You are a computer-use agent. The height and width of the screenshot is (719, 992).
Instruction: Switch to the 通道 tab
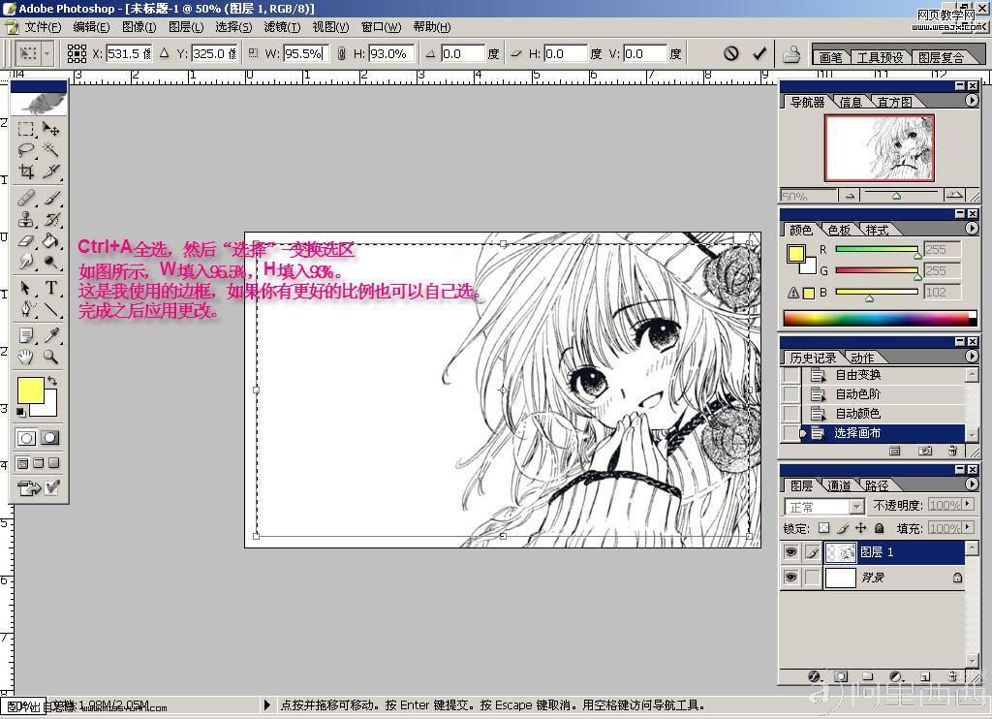840,485
